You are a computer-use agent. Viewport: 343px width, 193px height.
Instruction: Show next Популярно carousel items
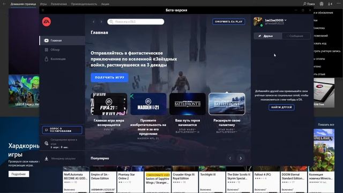click(x=241, y=158)
